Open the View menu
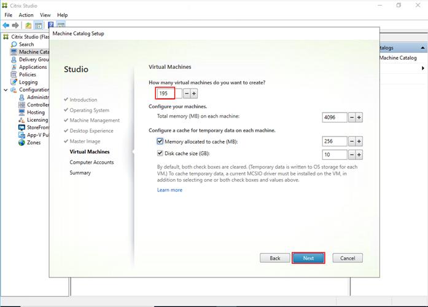 click(x=45, y=15)
